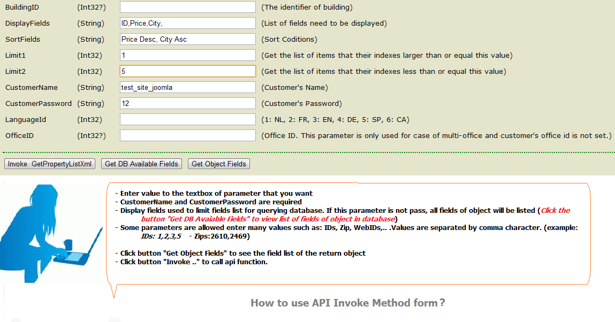This screenshot has height=322, width=615.
Task: Click the OfficeID multi-office description text
Action: tap(436, 135)
